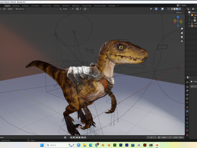
Task: Switch perspective/orthographic grid icon
Action: (182, 41)
